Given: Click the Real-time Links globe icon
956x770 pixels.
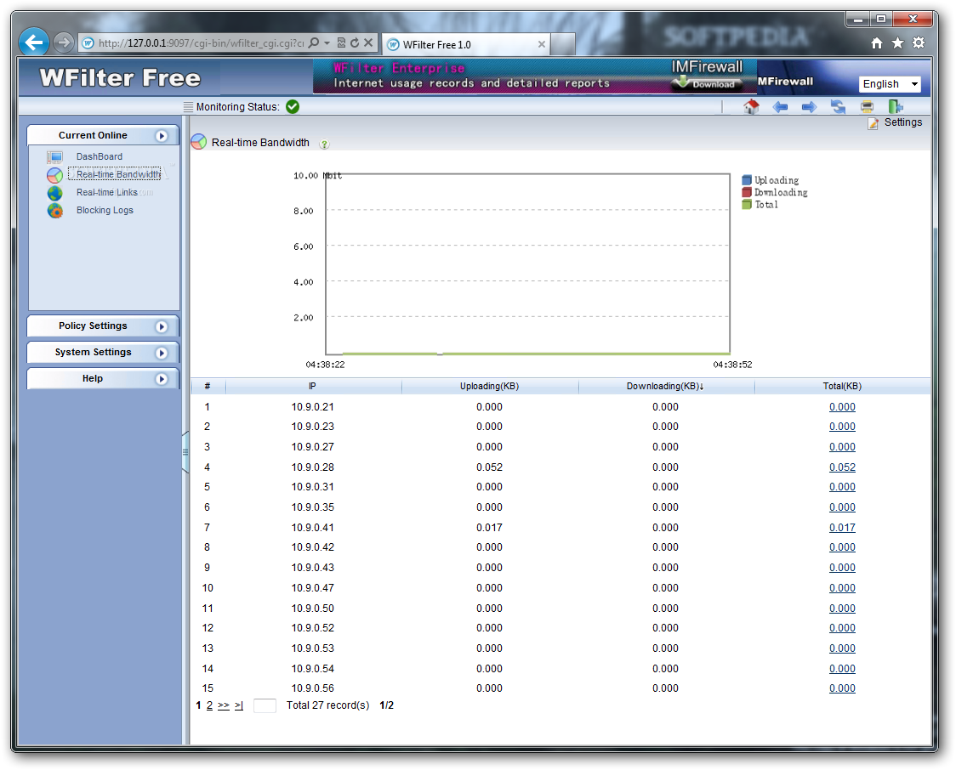Looking at the screenshot, I should (55, 193).
